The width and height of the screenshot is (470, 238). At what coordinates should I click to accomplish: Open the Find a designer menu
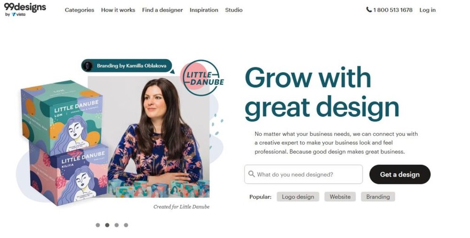[x=163, y=10]
